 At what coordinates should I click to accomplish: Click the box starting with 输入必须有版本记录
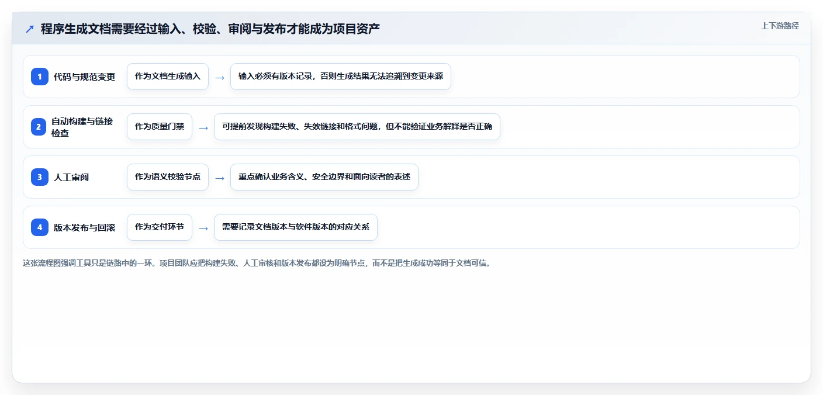pyautogui.click(x=341, y=77)
